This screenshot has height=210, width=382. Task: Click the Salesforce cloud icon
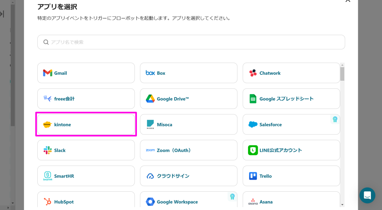(x=253, y=124)
